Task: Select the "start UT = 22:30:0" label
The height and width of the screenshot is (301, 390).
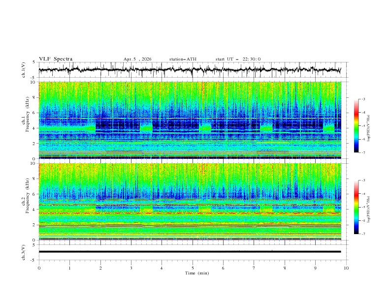Action: click(238, 59)
